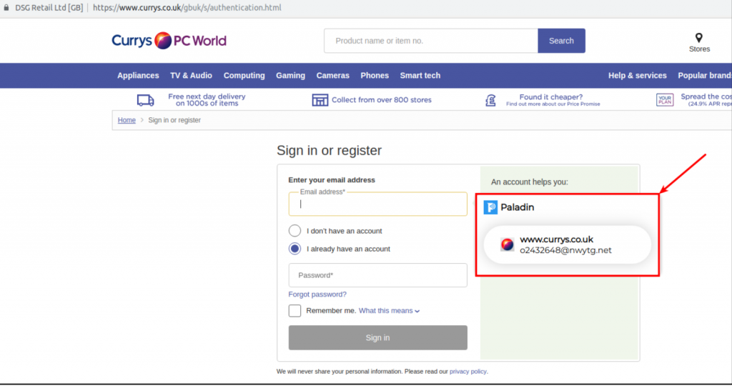Click the browser URL address text
Screen dimensions: 732x386
point(187,7)
